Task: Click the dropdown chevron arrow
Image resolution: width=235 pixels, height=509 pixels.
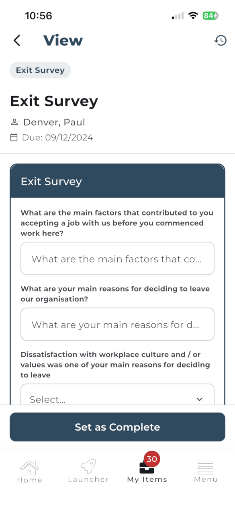Action: [199, 399]
